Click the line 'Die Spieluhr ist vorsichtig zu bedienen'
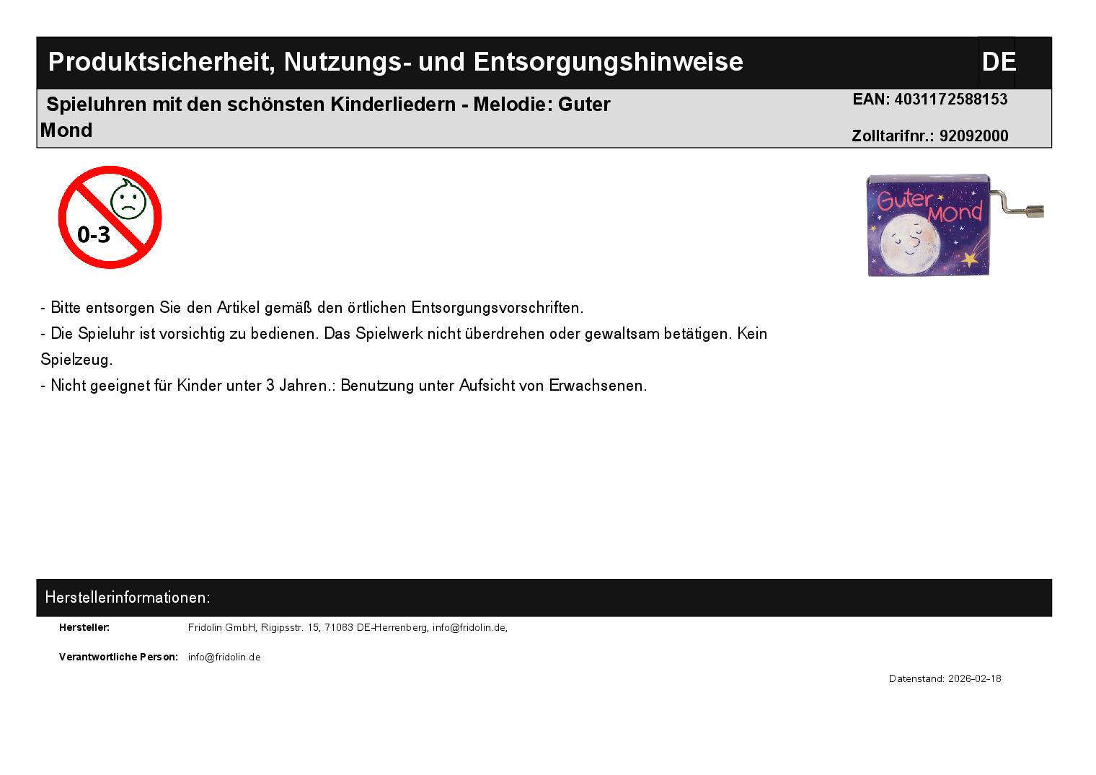 (x=404, y=334)
